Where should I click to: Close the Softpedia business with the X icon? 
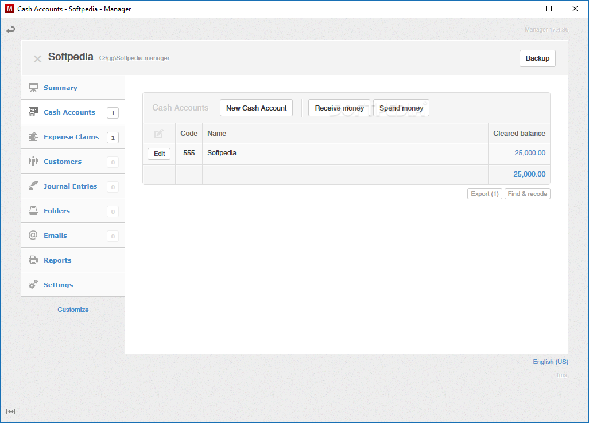tap(37, 59)
